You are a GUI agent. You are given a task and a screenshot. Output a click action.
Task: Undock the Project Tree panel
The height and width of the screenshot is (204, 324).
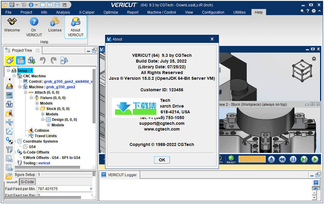coord(95,50)
